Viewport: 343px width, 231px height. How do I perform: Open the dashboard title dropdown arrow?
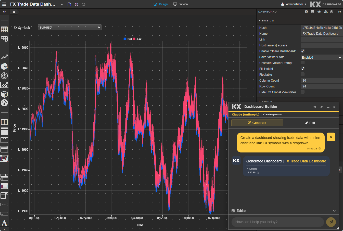62,4
